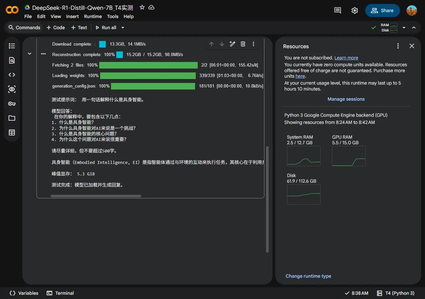Click the notebook title DeepSeek-R1-Distill-Qwen-7B_T4实测
The image size is (425, 299).
coord(82,8)
